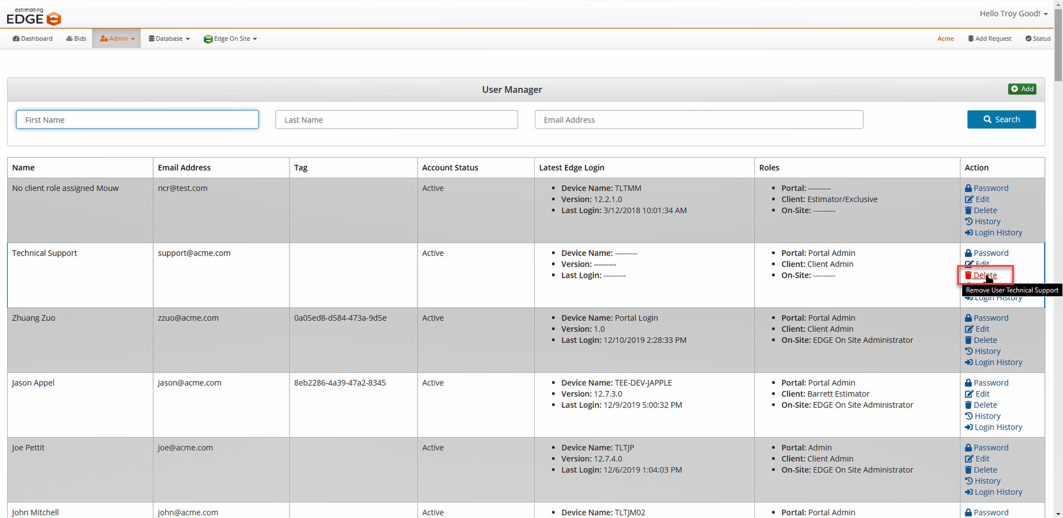1063x518 pixels.
Task: Select the zzuo@acme.com email cell
Action: click(x=221, y=340)
